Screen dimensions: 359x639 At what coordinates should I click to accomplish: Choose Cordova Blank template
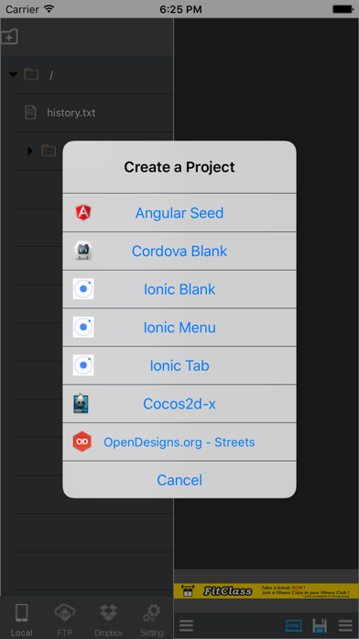[179, 251]
